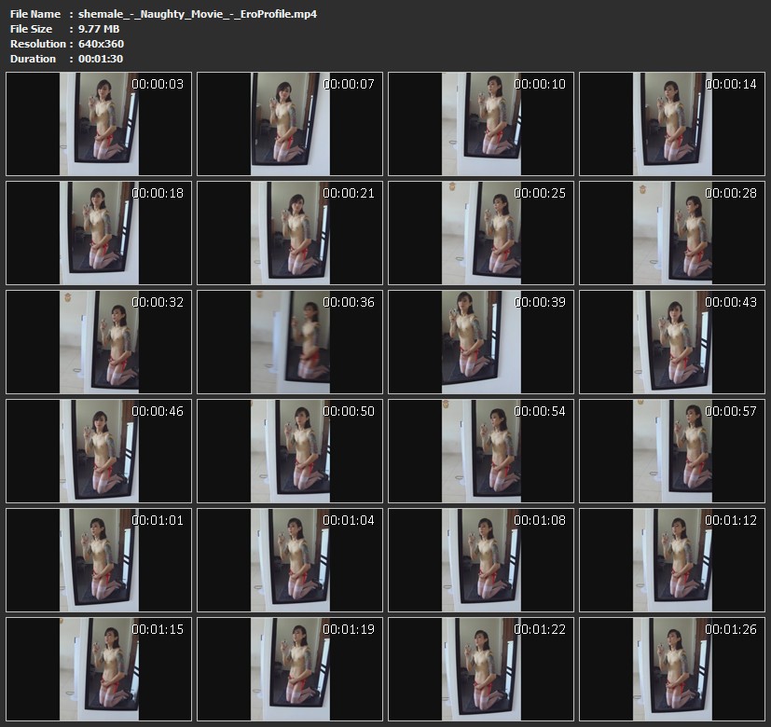Viewport: 771px width, 727px height.
Task: Choose the thumbnail at 00:00:57
Action: (x=672, y=451)
